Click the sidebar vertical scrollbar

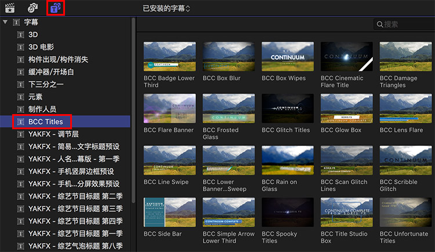pos(133,110)
